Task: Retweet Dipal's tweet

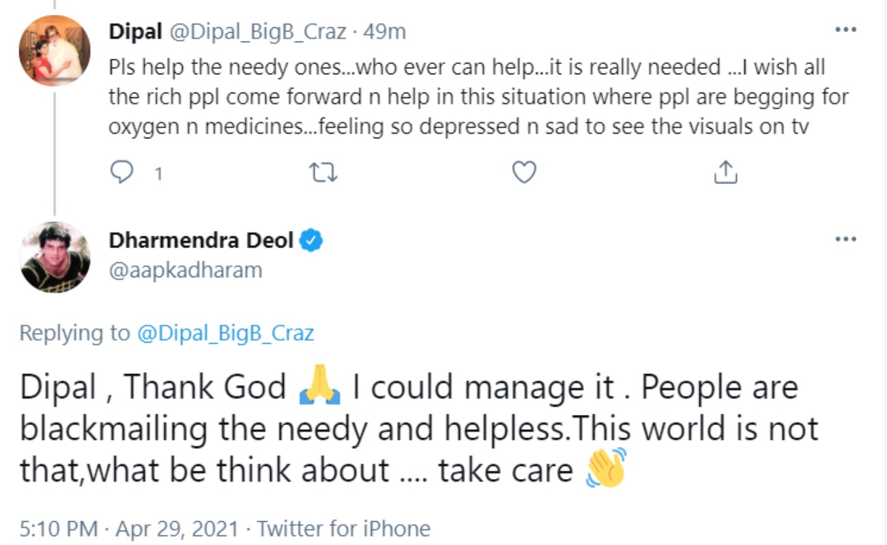Action: 323,173
